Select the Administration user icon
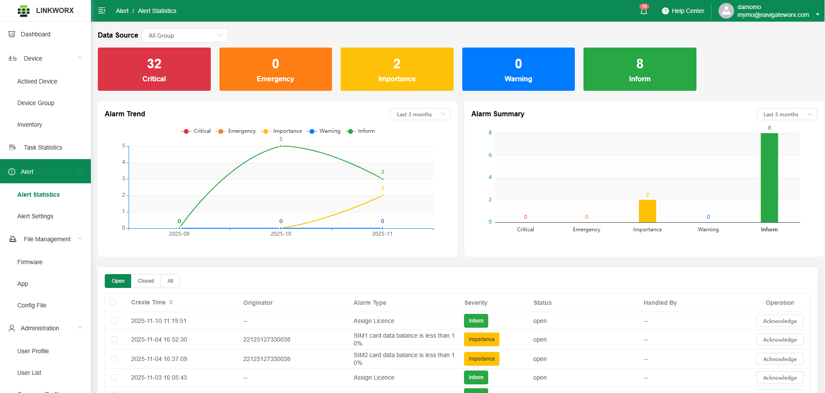 [x=11, y=328]
